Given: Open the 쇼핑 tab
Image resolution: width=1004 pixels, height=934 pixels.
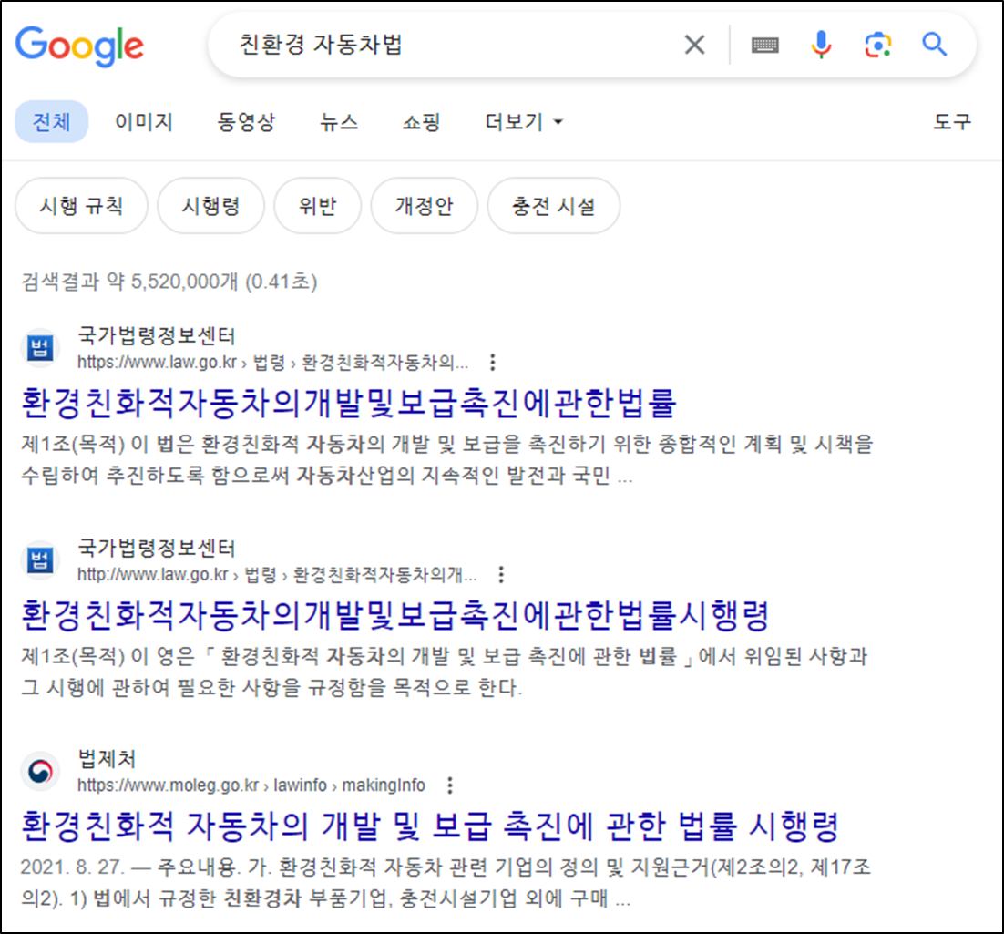Looking at the screenshot, I should (421, 122).
